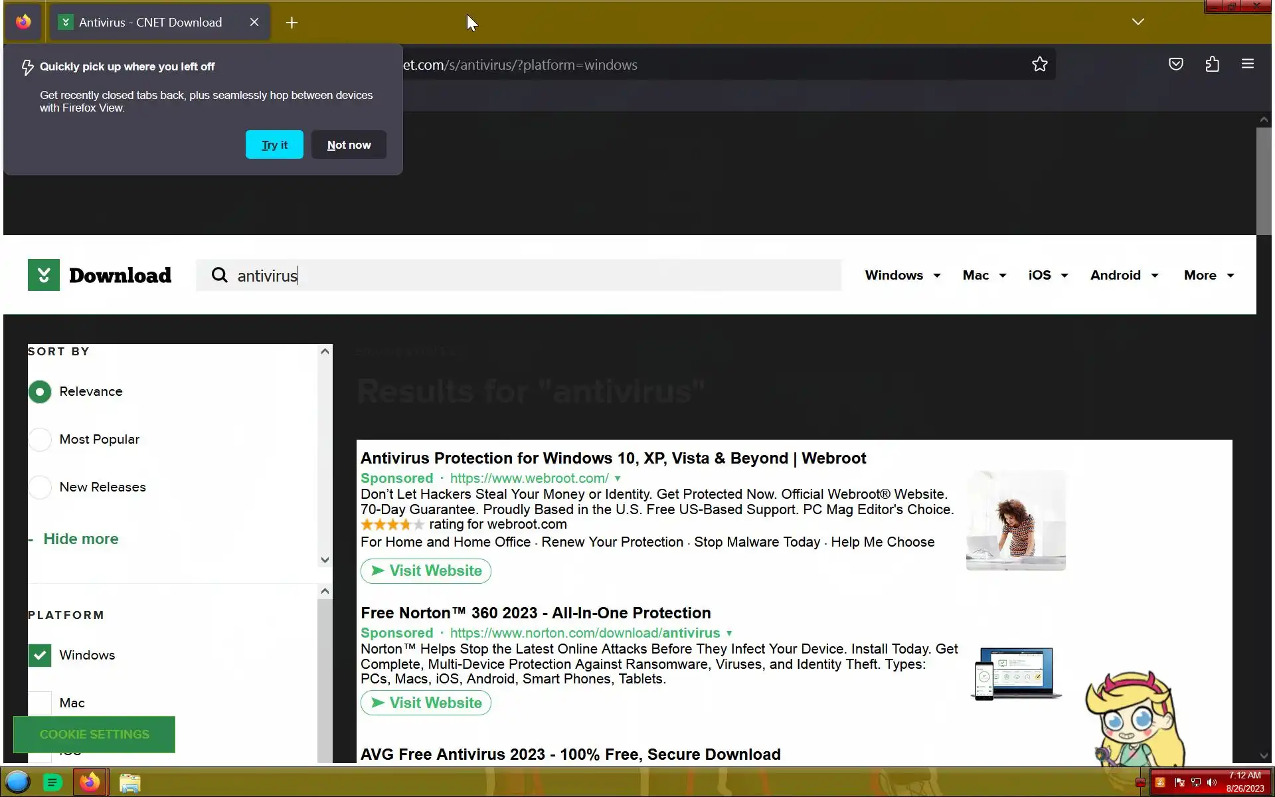Expand the Android navigation dropdown
The image size is (1275, 797).
coord(1124,275)
